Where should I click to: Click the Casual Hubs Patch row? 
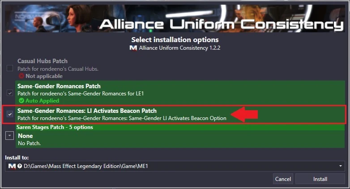click(x=180, y=69)
